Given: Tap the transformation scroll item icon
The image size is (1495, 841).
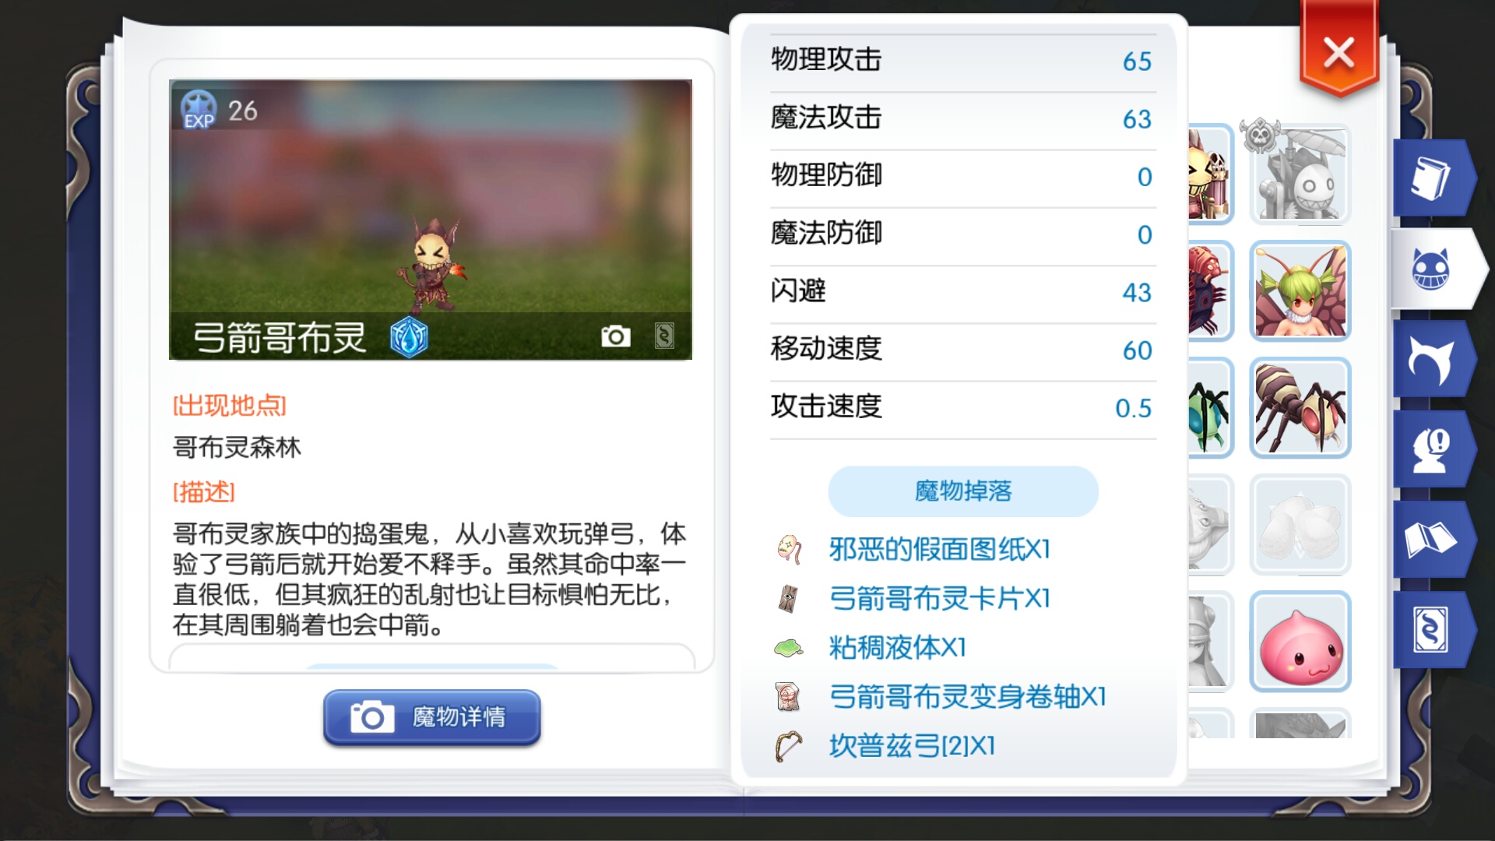Looking at the screenshot, I should click(788, 697).
